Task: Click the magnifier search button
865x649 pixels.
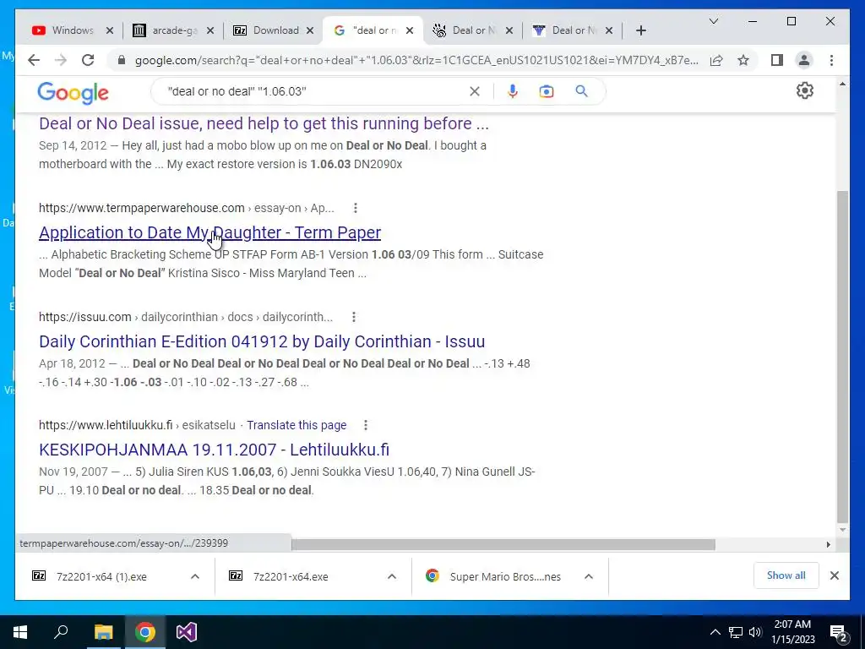Action: pyautogui.click(x=581, y=91)
